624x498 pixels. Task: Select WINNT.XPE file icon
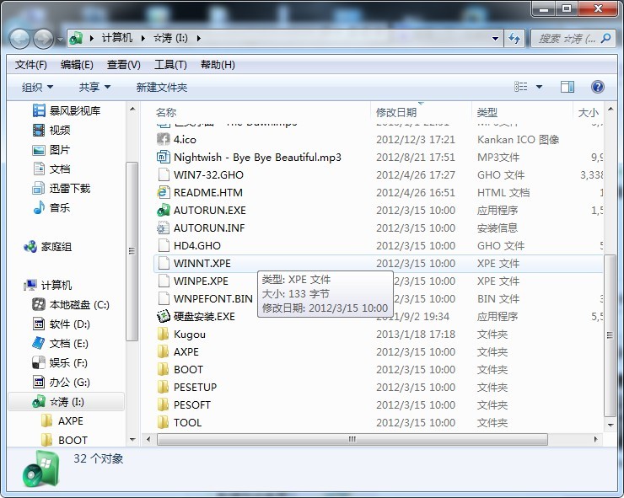(163, 263)
